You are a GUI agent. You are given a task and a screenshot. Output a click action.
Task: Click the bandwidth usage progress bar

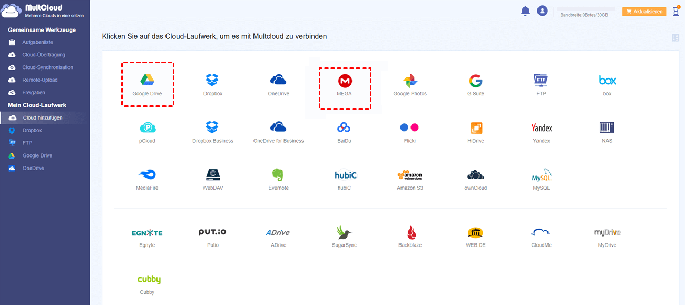point(585,9)
